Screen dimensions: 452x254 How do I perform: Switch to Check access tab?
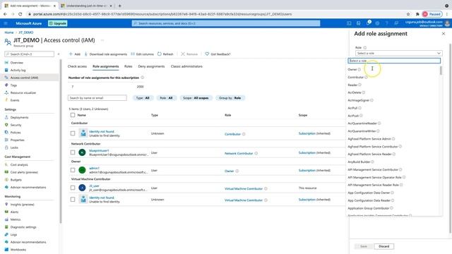77,66
